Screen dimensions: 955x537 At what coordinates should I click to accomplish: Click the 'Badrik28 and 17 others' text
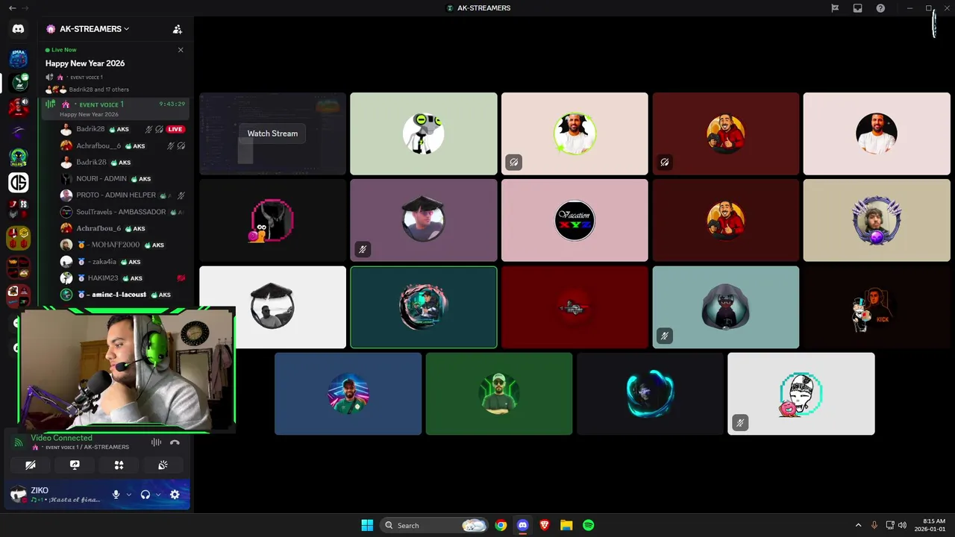(99, 89)
